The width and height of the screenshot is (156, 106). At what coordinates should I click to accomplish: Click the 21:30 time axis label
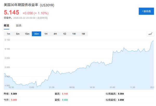click(x=51, y=87)
